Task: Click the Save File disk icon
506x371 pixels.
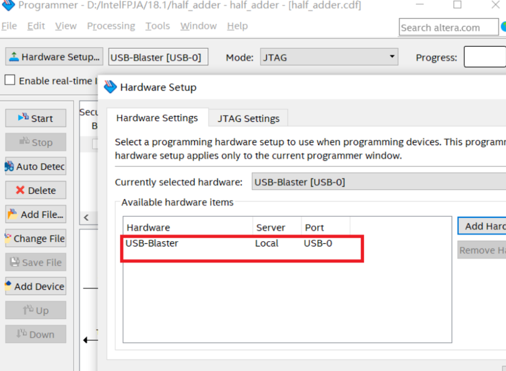Action: pyautogui.click(x=14, y=262)
